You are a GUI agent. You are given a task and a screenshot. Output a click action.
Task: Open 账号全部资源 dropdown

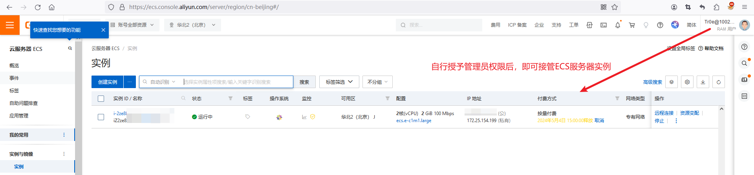click(132, 25)
